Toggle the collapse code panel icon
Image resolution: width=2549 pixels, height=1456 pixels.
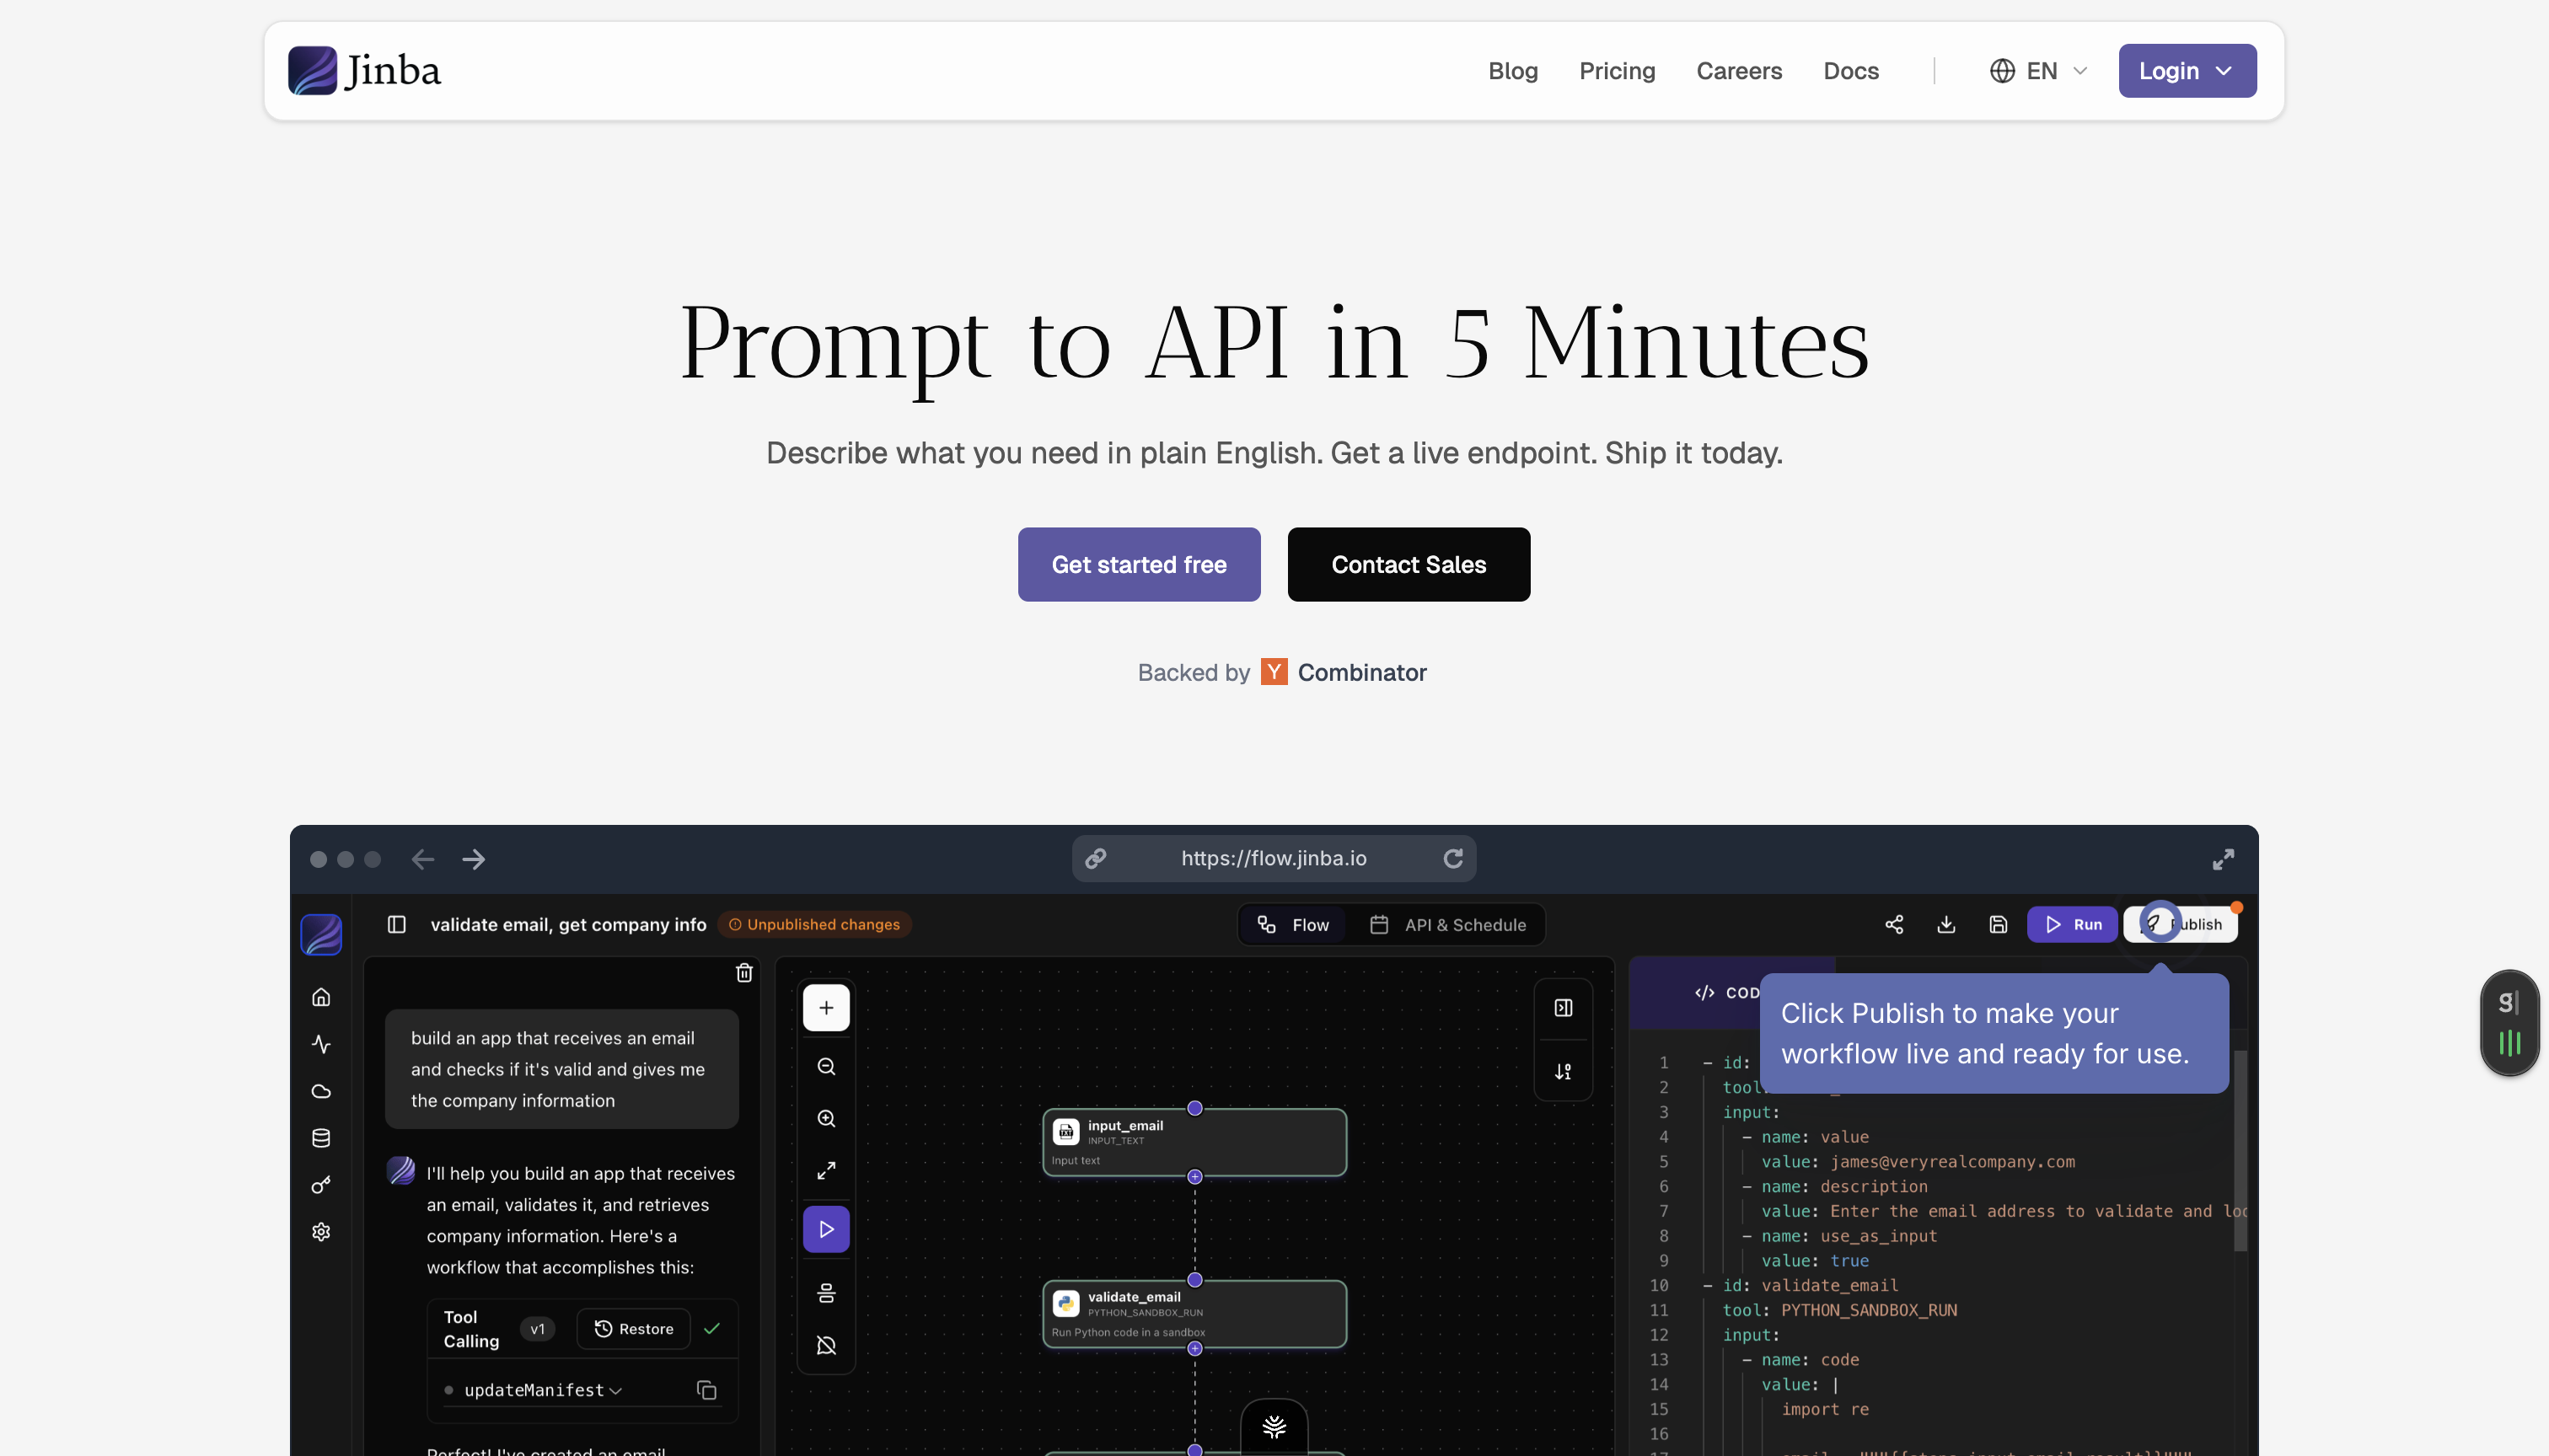click(x=1563, y=1007)
